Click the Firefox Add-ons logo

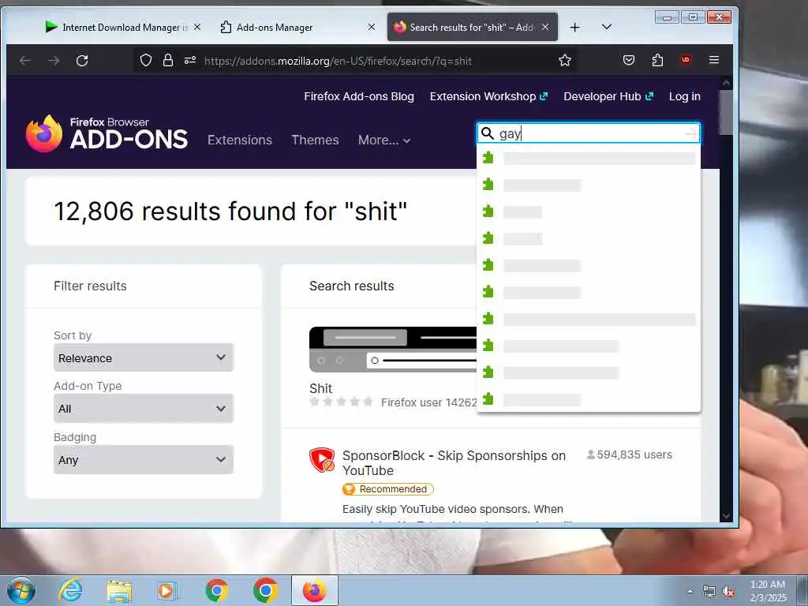(107, 133)
